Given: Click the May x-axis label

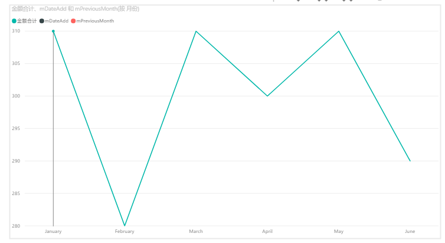Looking at the screenshot, I should pos(339,231).
